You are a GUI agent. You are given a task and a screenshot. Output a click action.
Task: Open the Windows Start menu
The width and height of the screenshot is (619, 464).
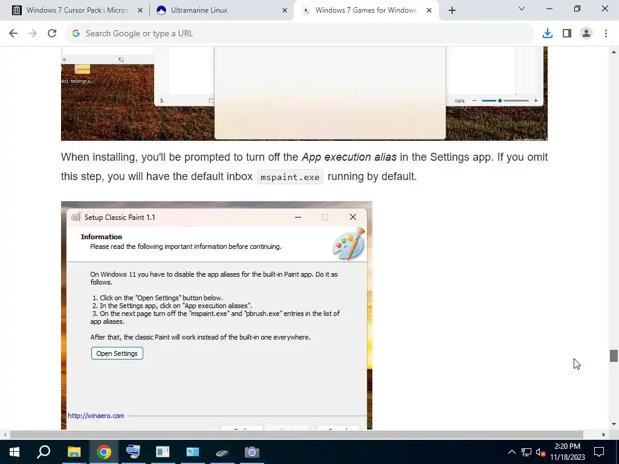(x=15, y=452)
